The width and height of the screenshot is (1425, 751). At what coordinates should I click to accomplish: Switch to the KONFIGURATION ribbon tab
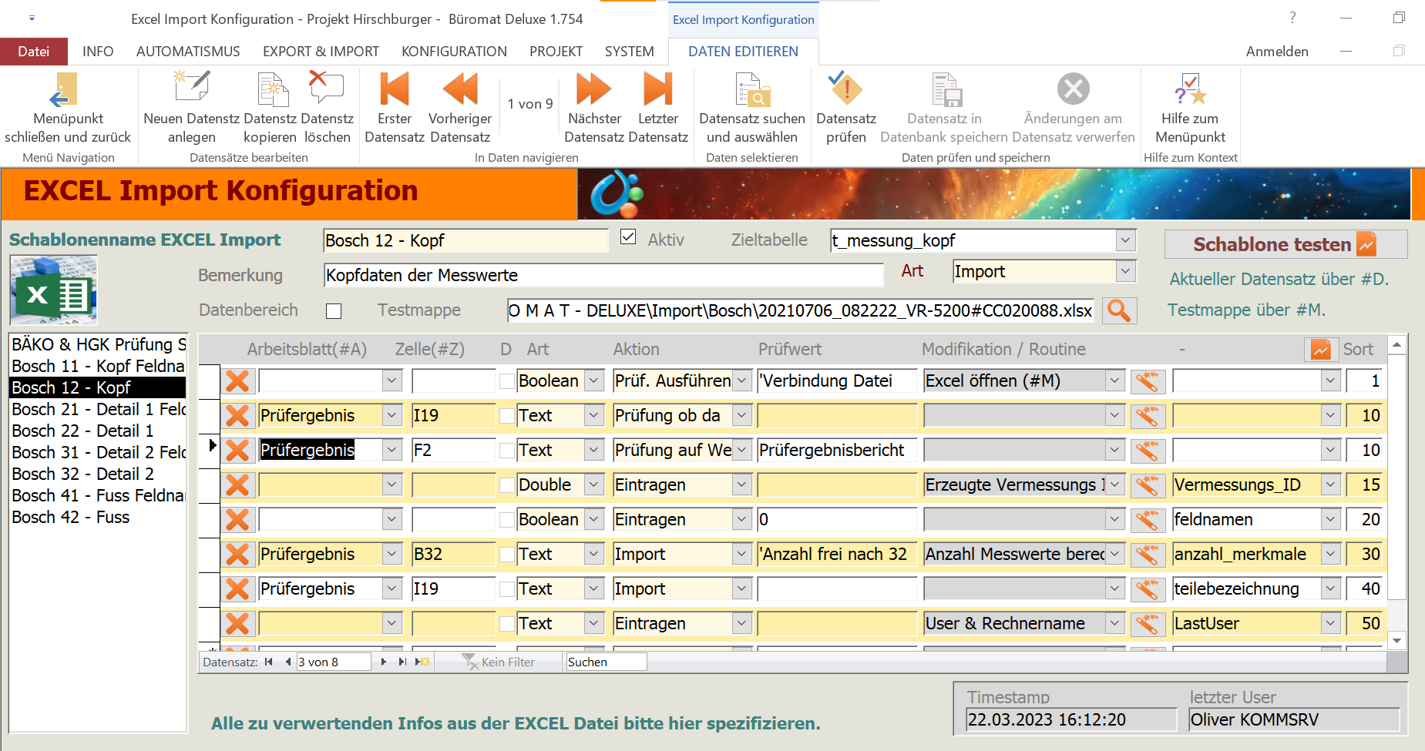[454, 52]
